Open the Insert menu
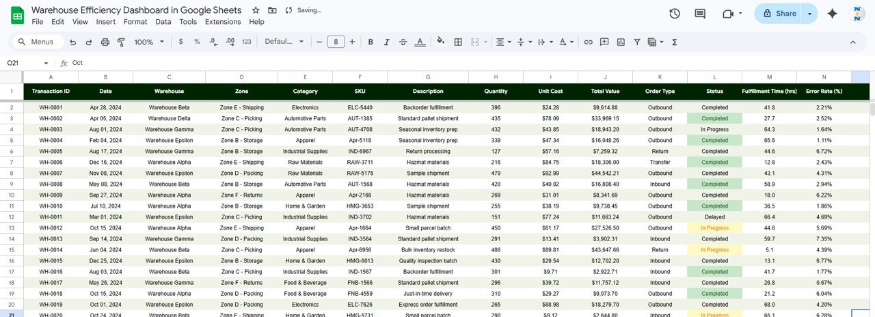This screenshot has height=317, width=875. click(x=106, y=22)
